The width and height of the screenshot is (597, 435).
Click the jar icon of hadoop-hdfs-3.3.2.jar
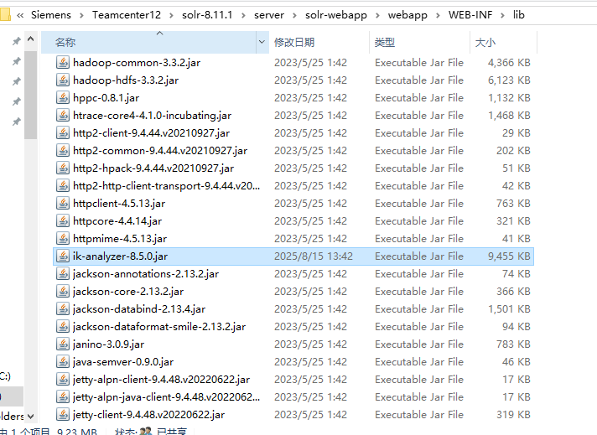(x=63, y=80)
